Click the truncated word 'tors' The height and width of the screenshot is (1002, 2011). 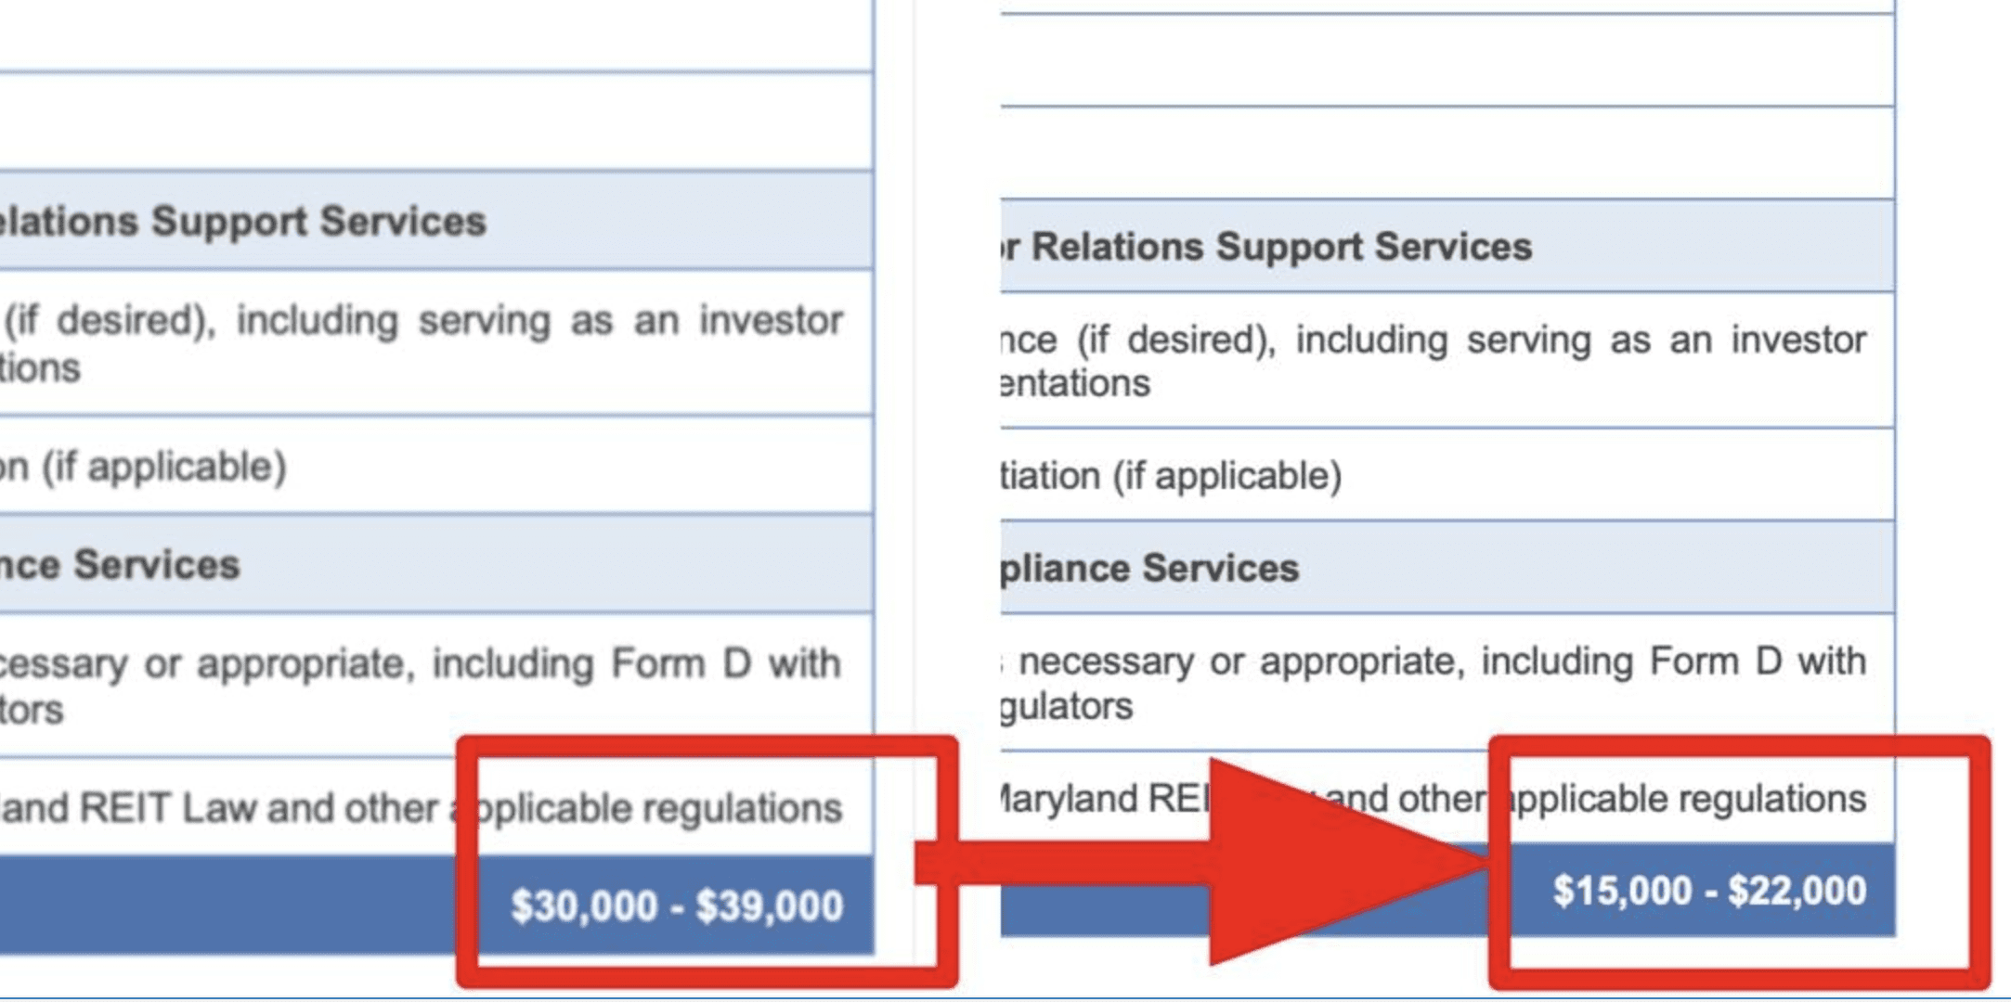pyautogui.click(x=32, y=711)
